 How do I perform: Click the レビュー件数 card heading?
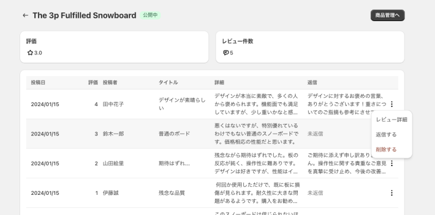tap(237, 41)
